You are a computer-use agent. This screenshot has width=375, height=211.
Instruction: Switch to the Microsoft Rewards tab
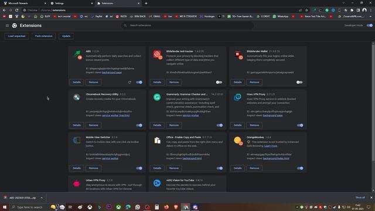coord(24,4)
